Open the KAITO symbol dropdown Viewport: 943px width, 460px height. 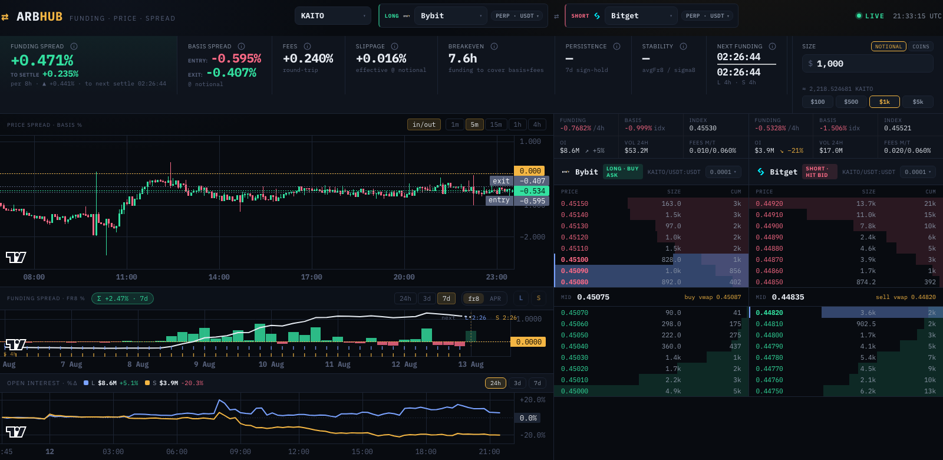333,16
